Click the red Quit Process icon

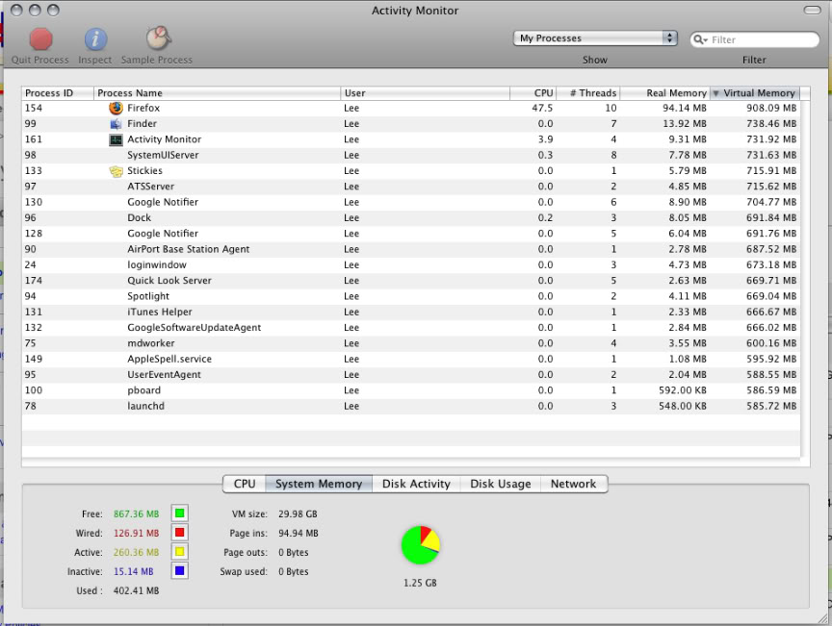pyautogui.click(x=40, y=39)
